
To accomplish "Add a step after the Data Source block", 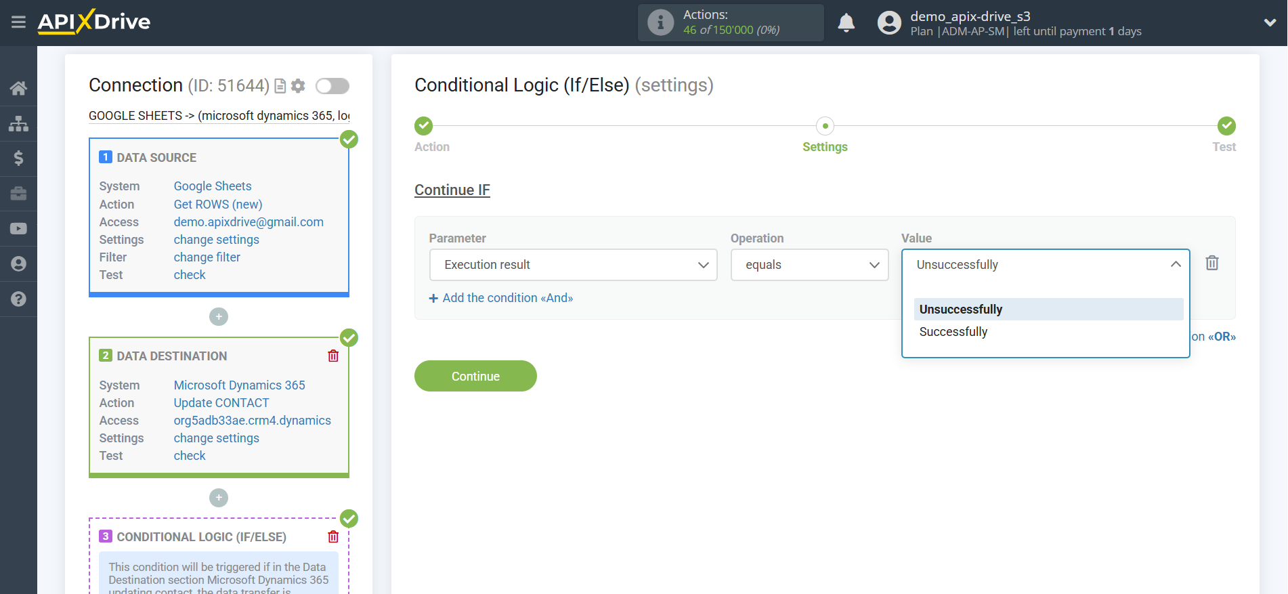I will pos(219,317).
